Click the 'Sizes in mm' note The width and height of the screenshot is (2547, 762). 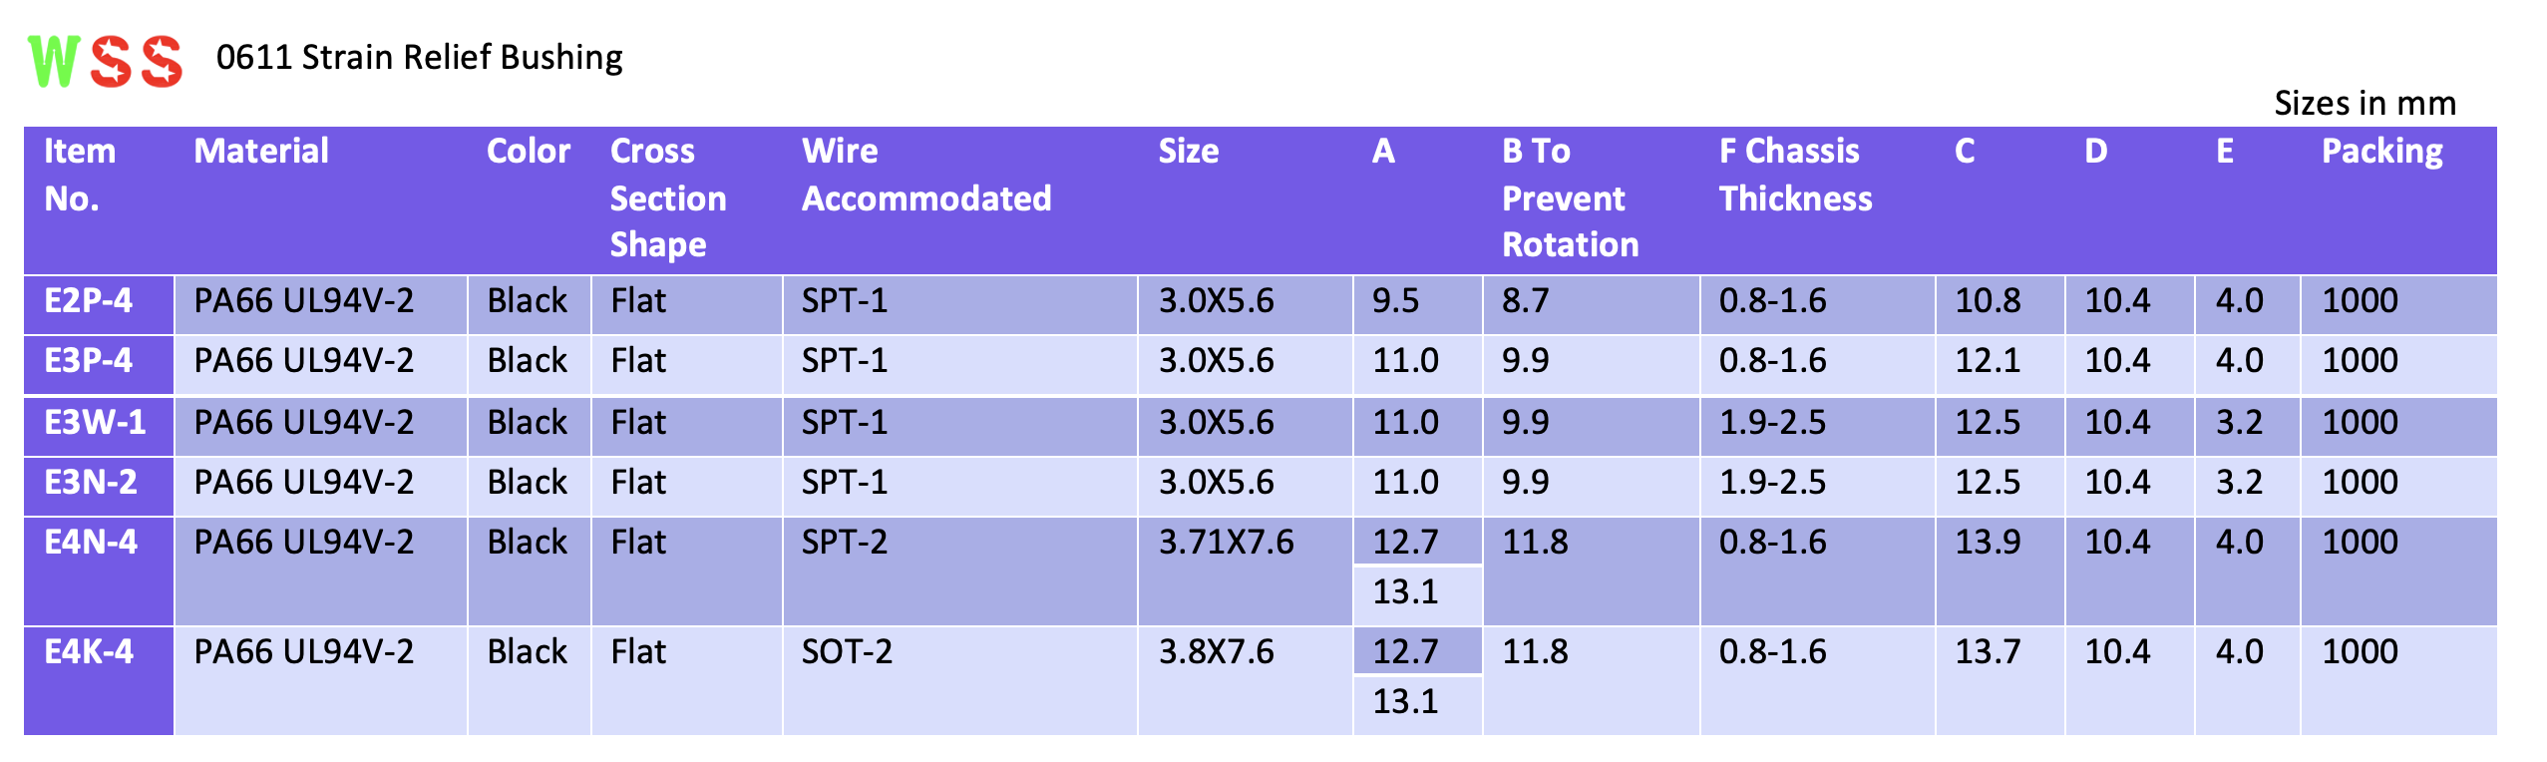[x=2364, y=104]
